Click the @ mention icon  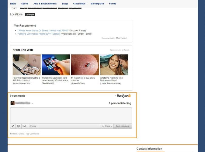[19, 126]
